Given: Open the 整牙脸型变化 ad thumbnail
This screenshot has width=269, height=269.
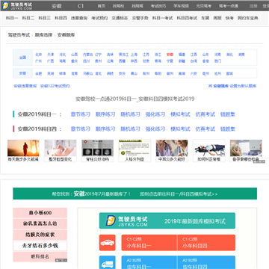Looking at the screenshot, I should (x=61, y=151).
